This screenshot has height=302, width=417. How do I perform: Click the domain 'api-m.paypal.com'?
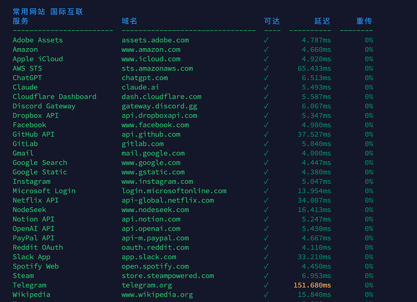point(155,238)
